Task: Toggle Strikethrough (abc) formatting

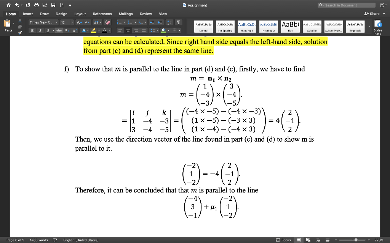Action: pyautogui.click(x=59, y=30)
